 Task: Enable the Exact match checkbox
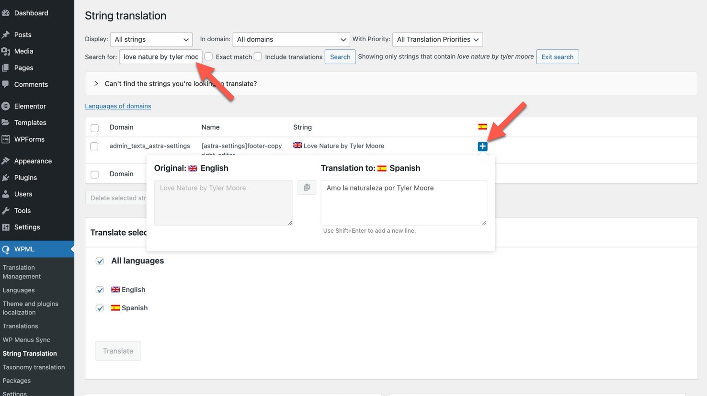coord(208,57)
